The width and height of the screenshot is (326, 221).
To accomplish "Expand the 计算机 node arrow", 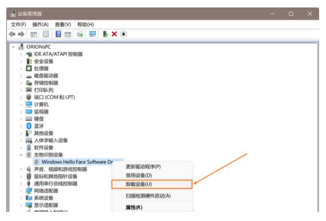I will 21,104.
